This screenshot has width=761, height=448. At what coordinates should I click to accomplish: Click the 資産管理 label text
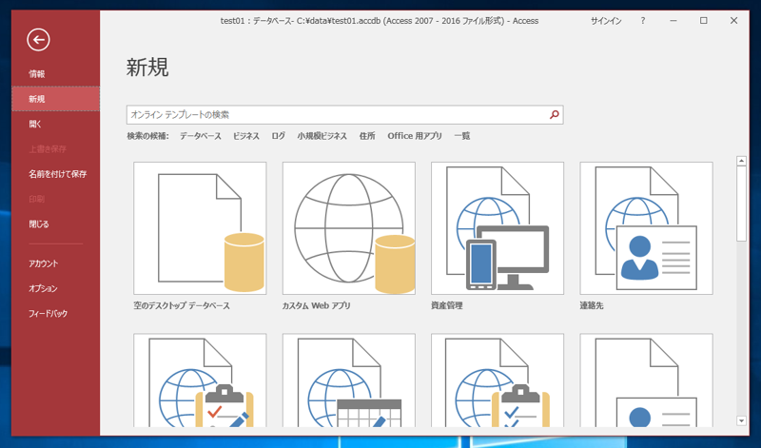447,305
